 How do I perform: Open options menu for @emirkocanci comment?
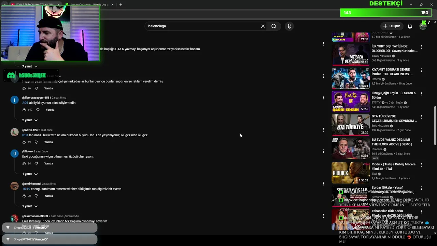323,184
